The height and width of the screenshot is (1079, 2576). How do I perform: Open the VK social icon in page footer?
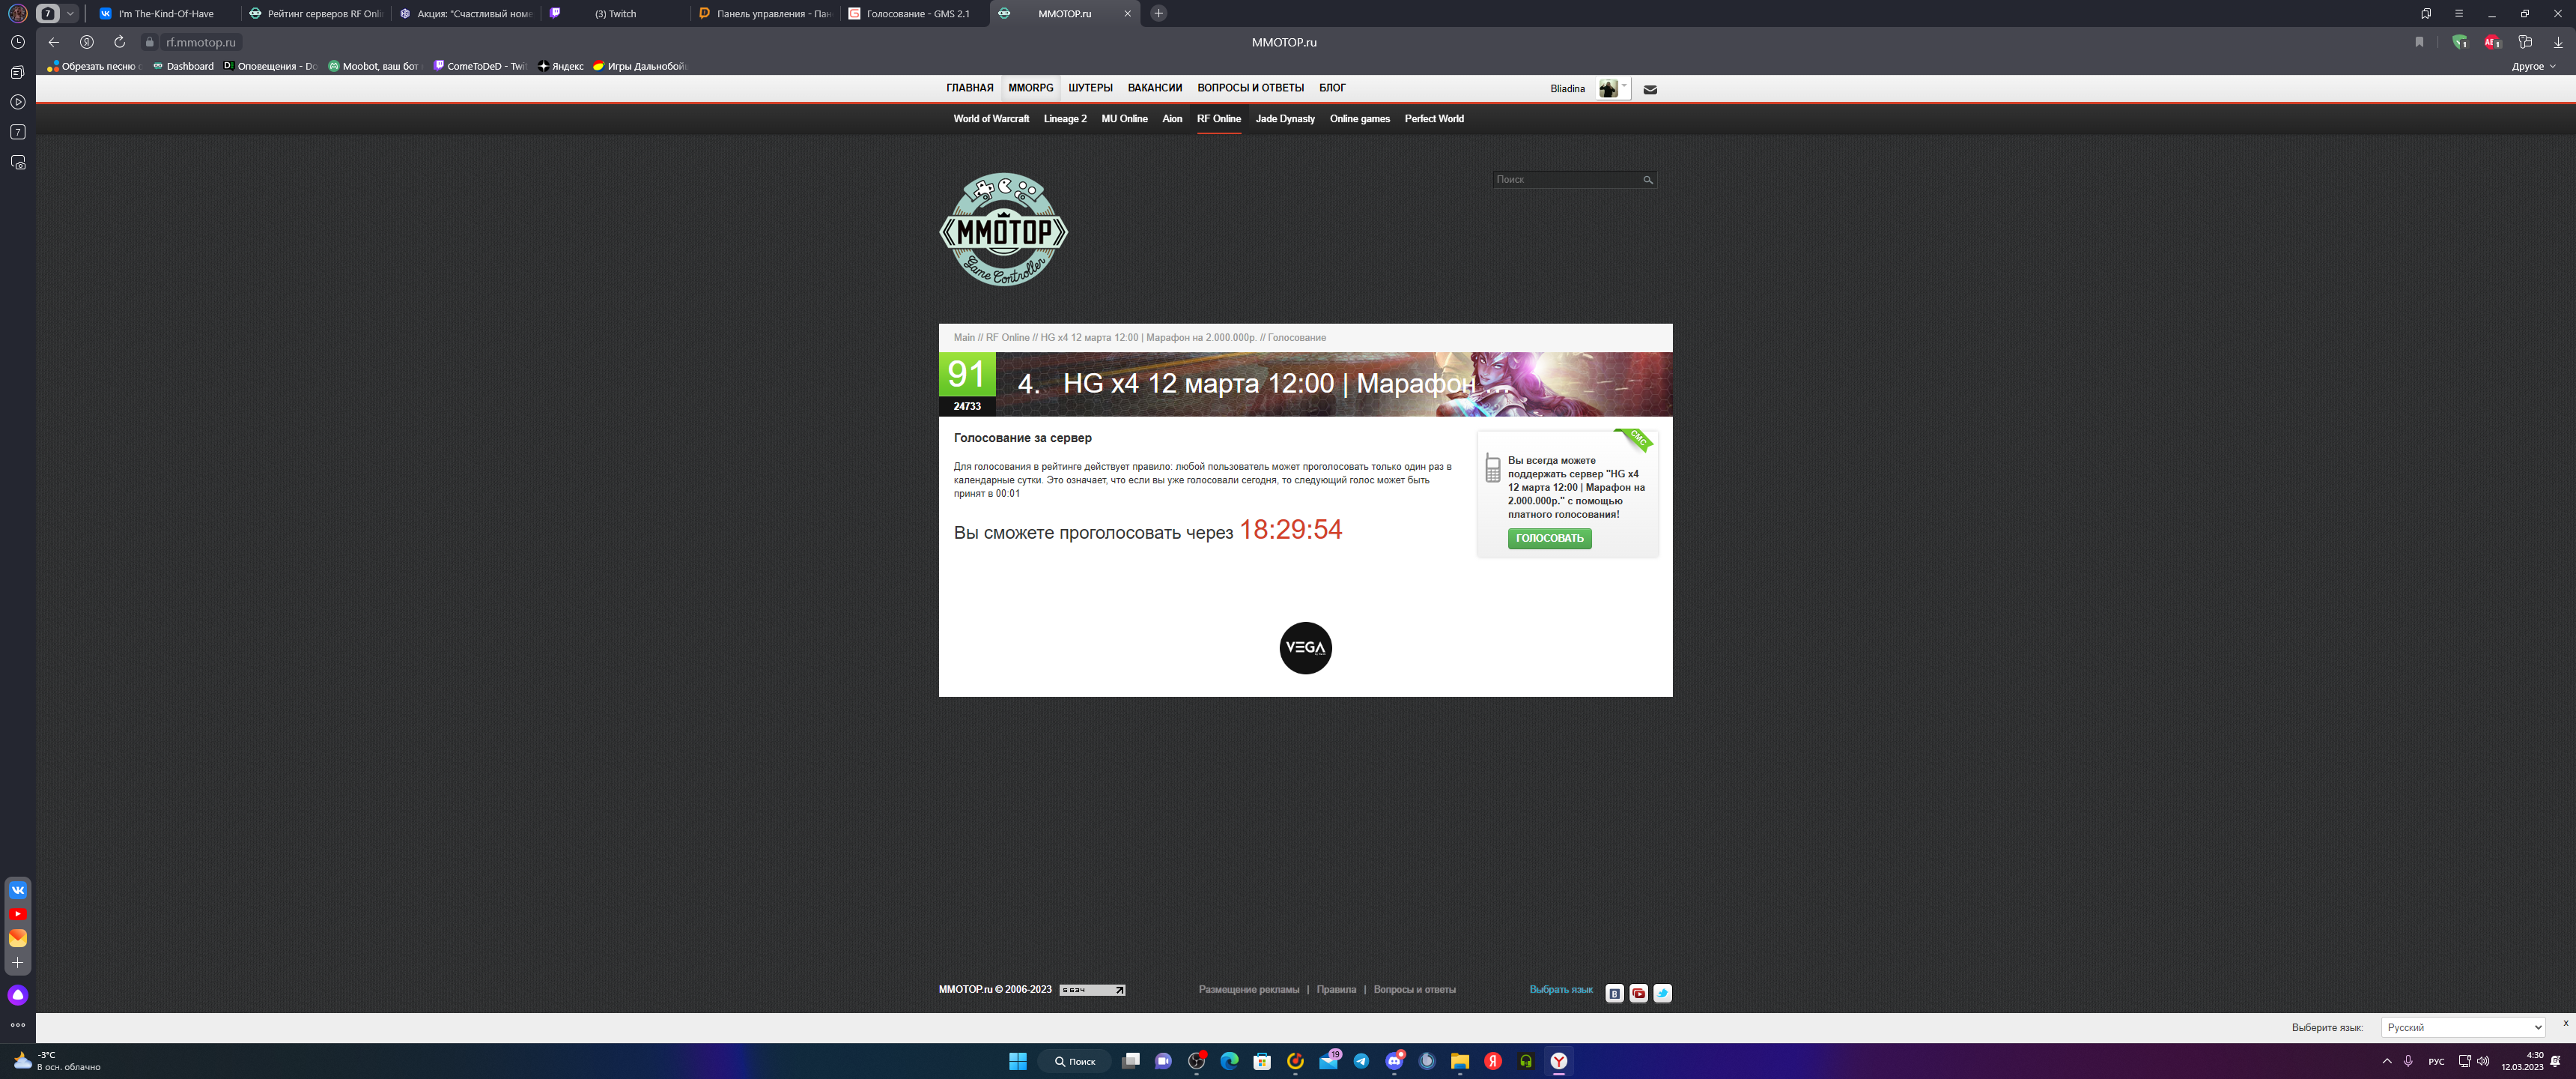1614,993
